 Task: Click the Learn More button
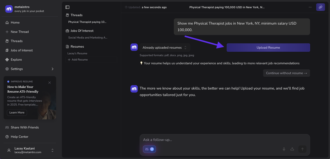click(17, 112)
